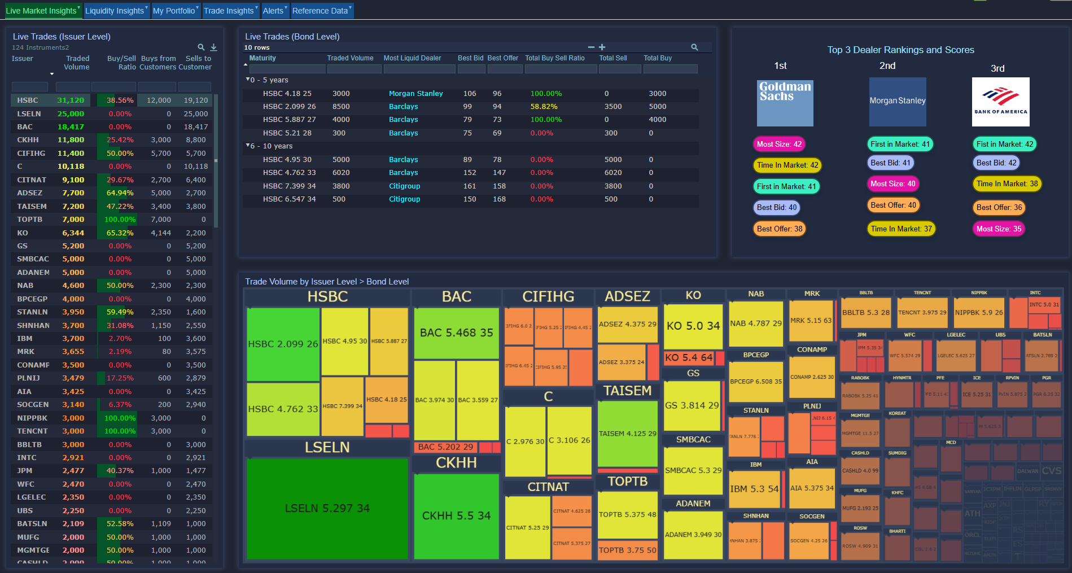Click the HSBC 4.18 25 bond row
Screen dimensions: 1072x573
point(471,93)
